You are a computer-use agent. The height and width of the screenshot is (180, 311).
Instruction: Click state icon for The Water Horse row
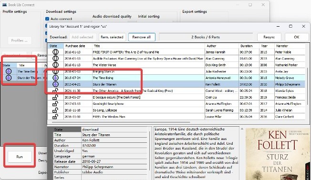pos(55,65)
